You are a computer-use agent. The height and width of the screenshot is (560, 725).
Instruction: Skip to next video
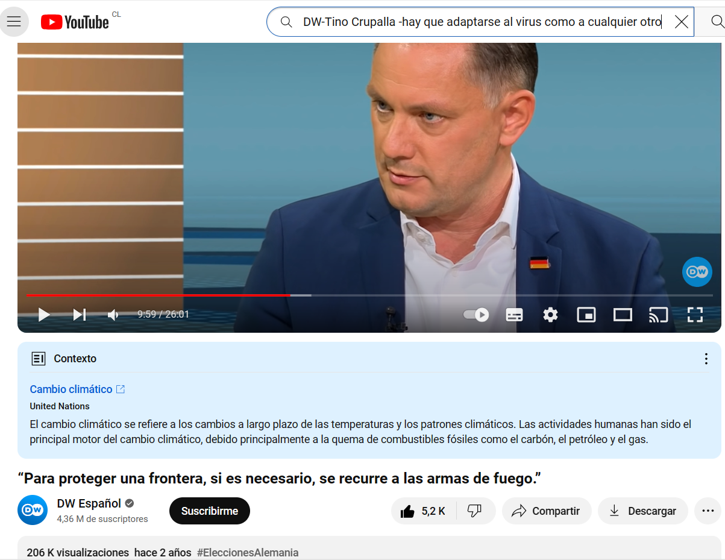[80, 314]
